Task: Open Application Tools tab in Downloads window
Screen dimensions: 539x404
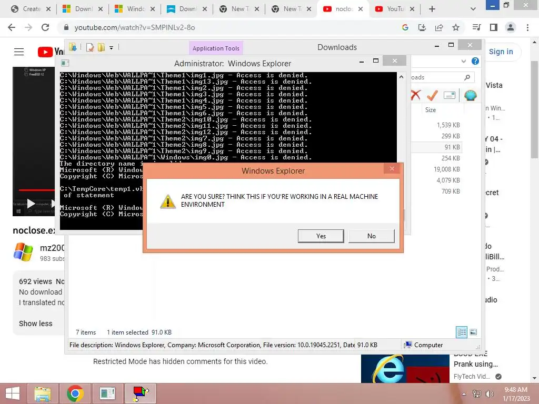Action: tap(216, 48)
